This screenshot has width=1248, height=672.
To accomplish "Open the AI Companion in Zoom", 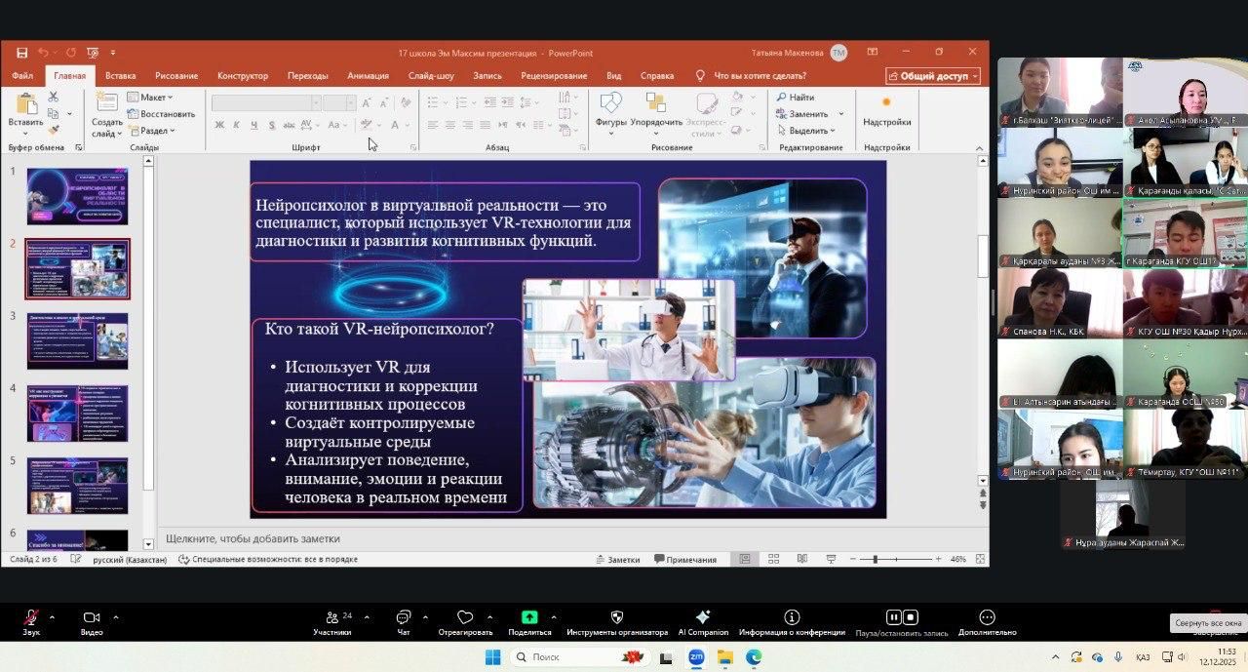I will click(703, 617).
